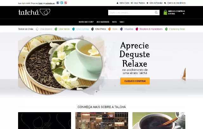
Task: Click the carousel indicator dot below banner
Action: tap(96, 92)
